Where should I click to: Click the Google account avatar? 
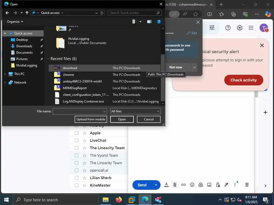(x=264, y=28)
